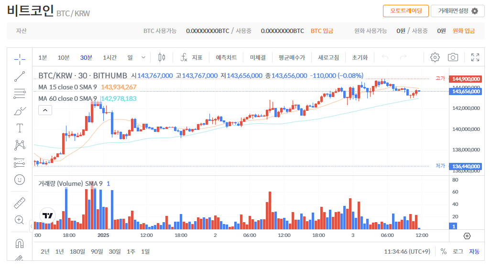The height and width of the screenshot is (268, 491).
Task: Select the Text annotation tool
Action: click(x=20, y=128)
